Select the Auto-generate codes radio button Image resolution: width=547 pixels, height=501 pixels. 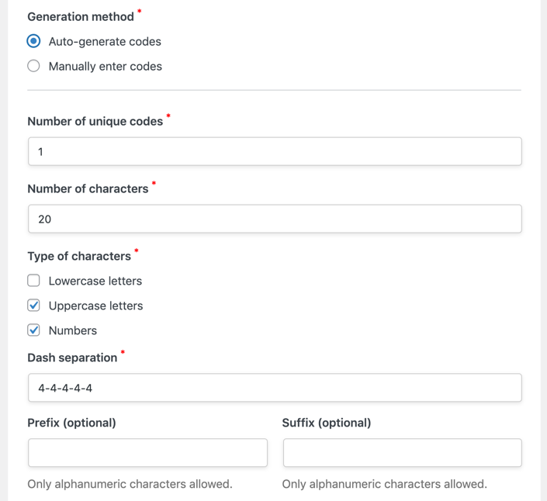[x=33, y=41]
